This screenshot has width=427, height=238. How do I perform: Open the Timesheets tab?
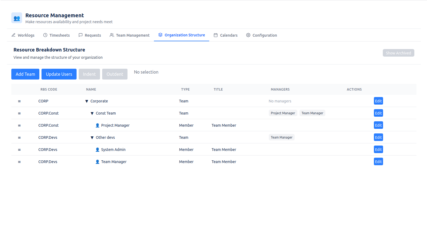point(57,35)
